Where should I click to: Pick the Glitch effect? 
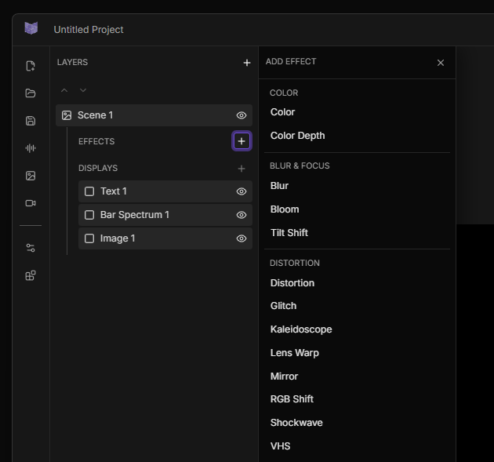click(283, 306)
